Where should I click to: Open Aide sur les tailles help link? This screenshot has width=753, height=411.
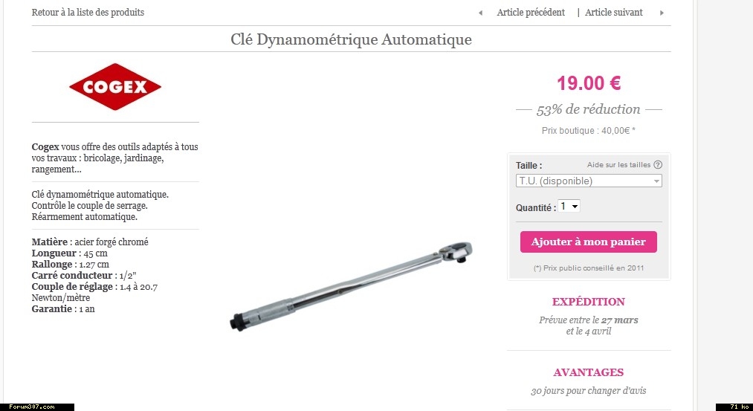point(618,165)
